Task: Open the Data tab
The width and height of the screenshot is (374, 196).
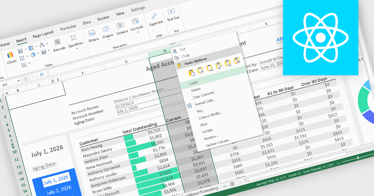Action: (87, 23)
